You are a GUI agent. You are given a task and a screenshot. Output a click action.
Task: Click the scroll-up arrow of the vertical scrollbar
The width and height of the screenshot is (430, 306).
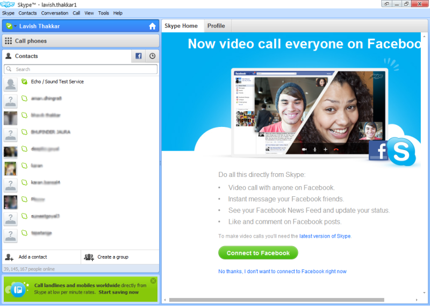click(x=425, y=36)
